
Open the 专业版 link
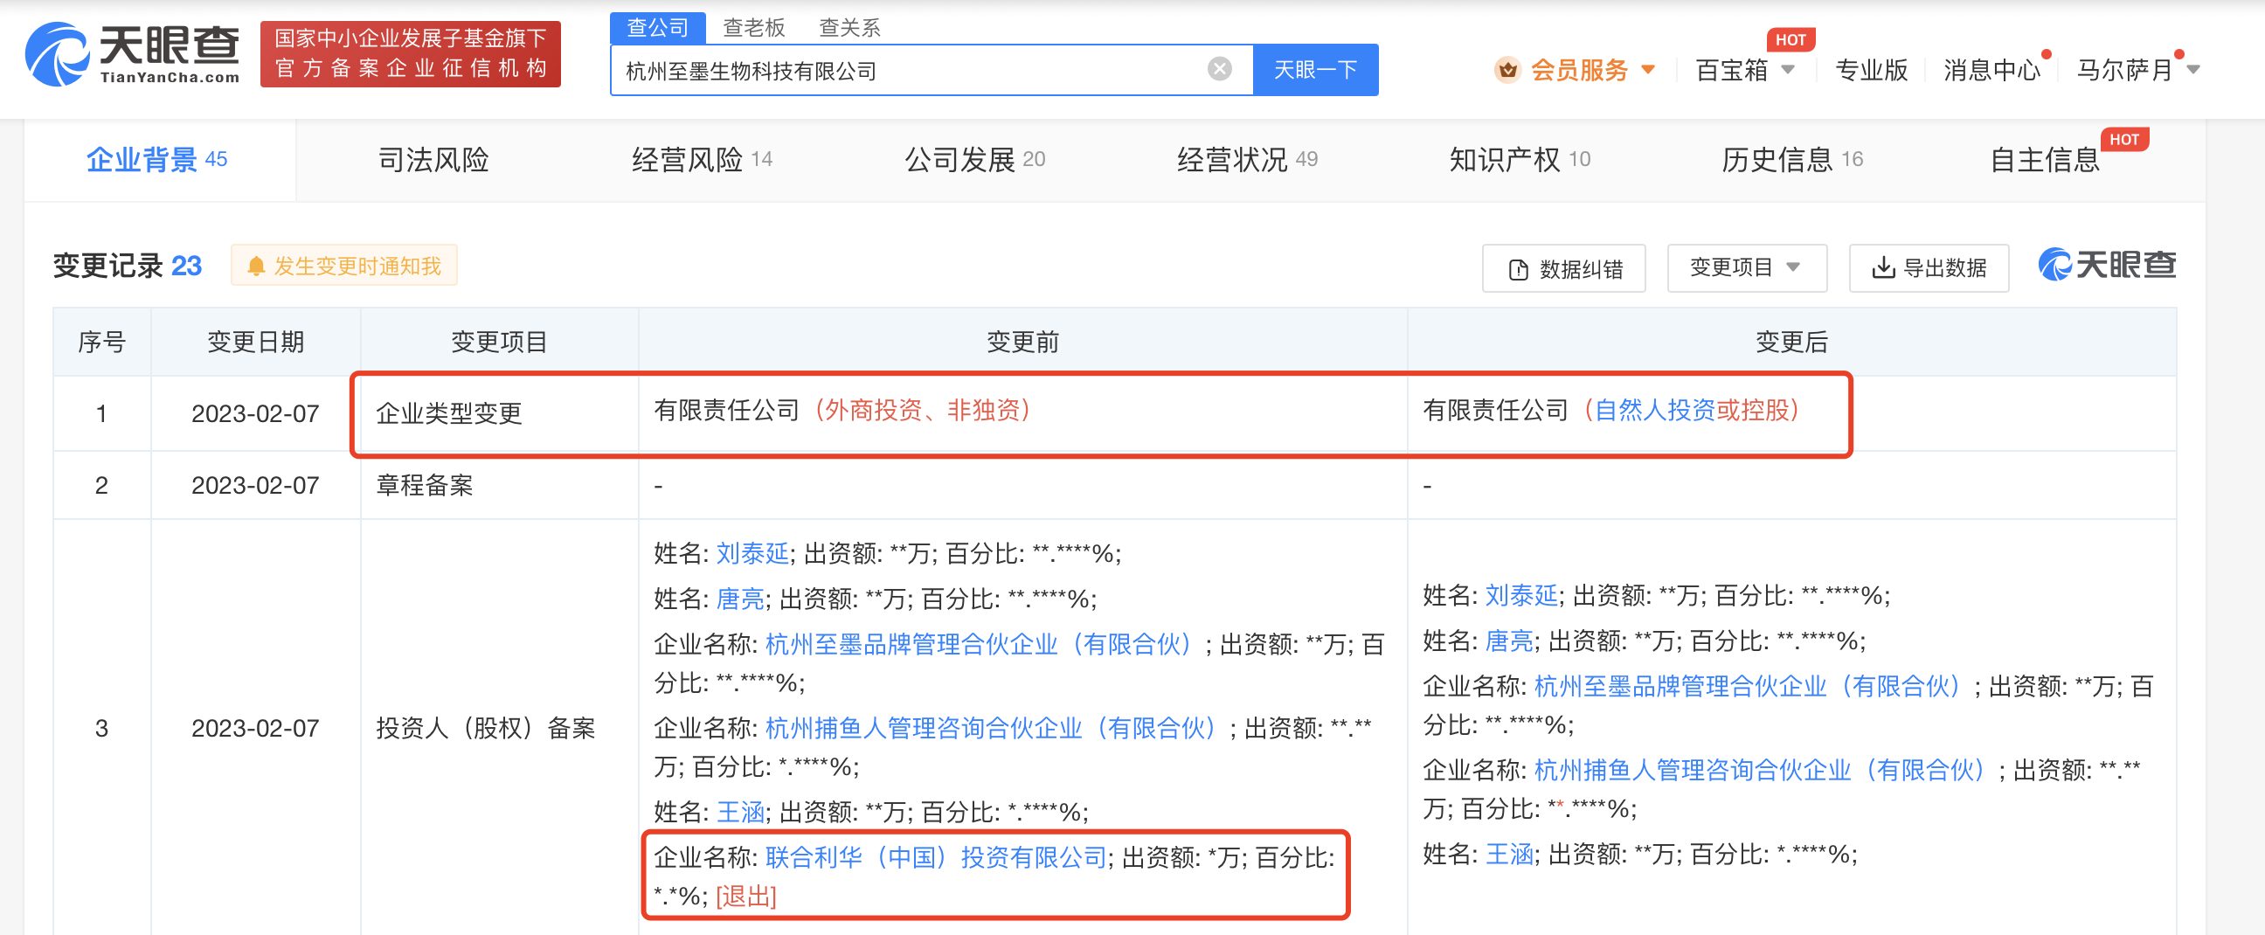(1871, 70)
